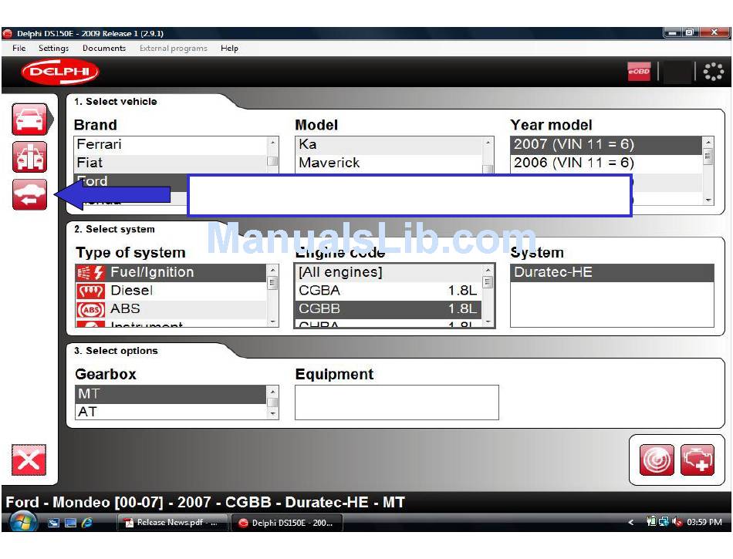Switch to Delphi DS150E taskbar button

[x=287, y=523]
